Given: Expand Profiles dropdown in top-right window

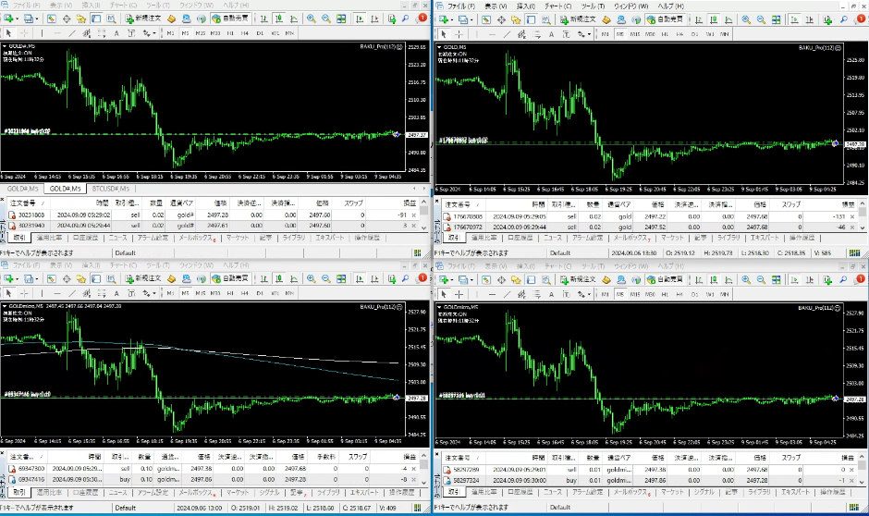Looking at the screenshot, I should pos(471,20).
